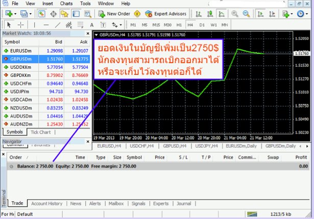Toggle Chart Shift icon

(x=272, y=14)
